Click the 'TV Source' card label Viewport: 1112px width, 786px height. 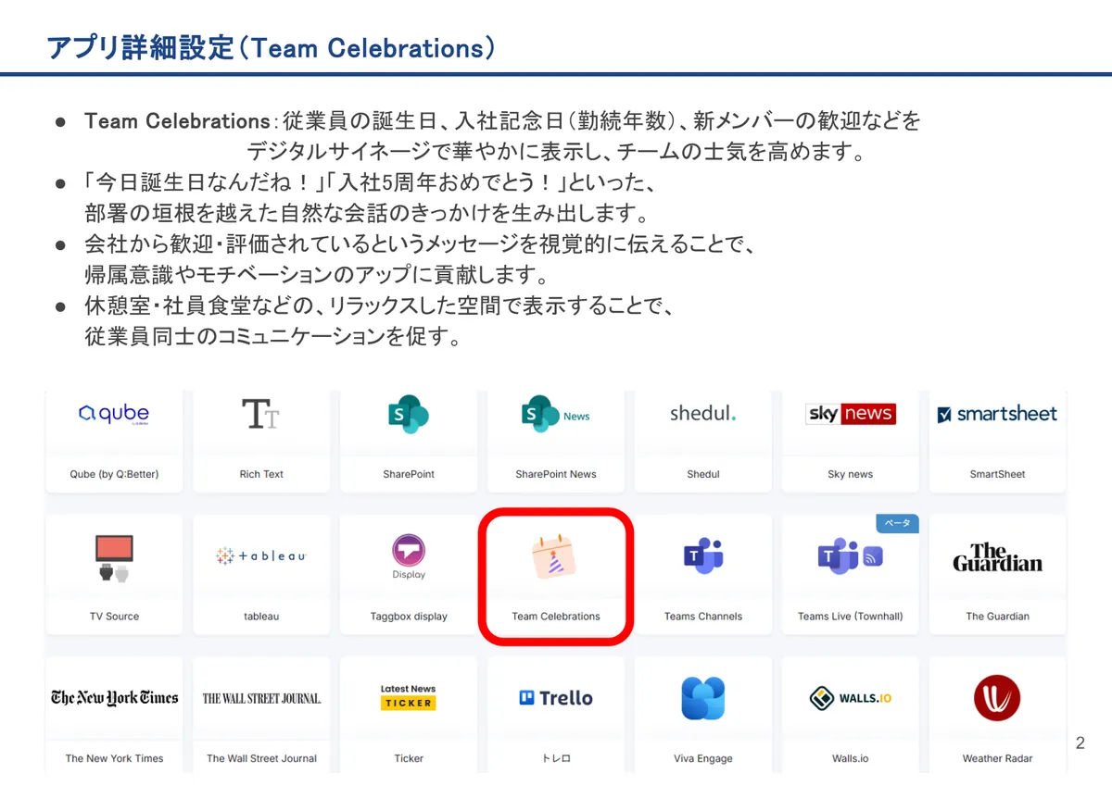pos(114,617)
